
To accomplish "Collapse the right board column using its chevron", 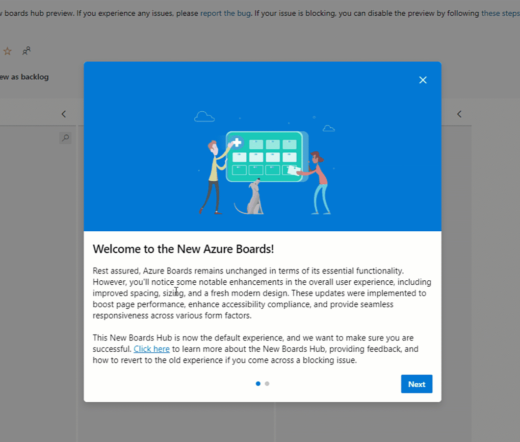I will pos(459,114).
